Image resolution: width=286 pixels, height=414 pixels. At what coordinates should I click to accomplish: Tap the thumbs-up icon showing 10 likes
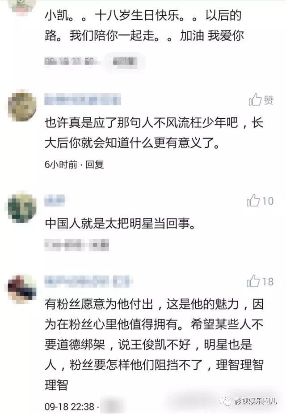(253, 201)
